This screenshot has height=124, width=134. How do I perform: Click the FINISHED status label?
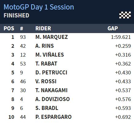click(x=17, y=15)
